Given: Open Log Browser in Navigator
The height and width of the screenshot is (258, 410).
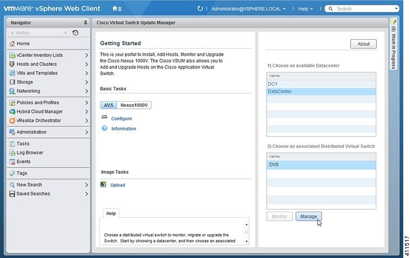Looking at the screenshot, I should 30,152.
